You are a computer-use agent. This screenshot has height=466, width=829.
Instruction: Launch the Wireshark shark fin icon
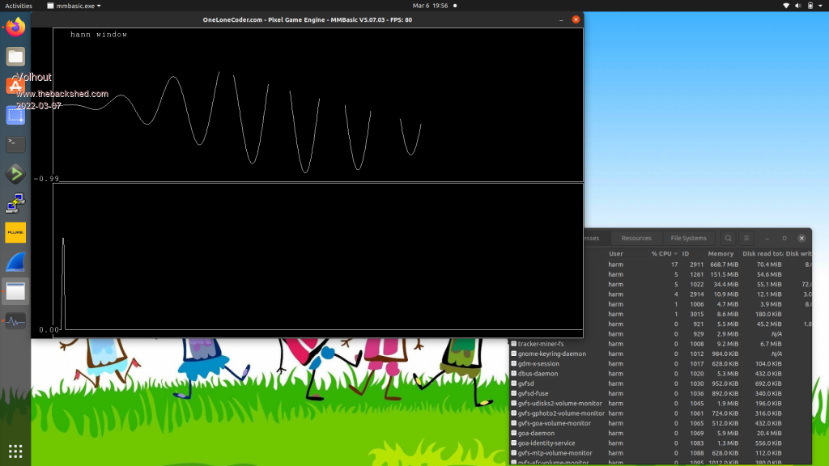[x=15, y=262]
